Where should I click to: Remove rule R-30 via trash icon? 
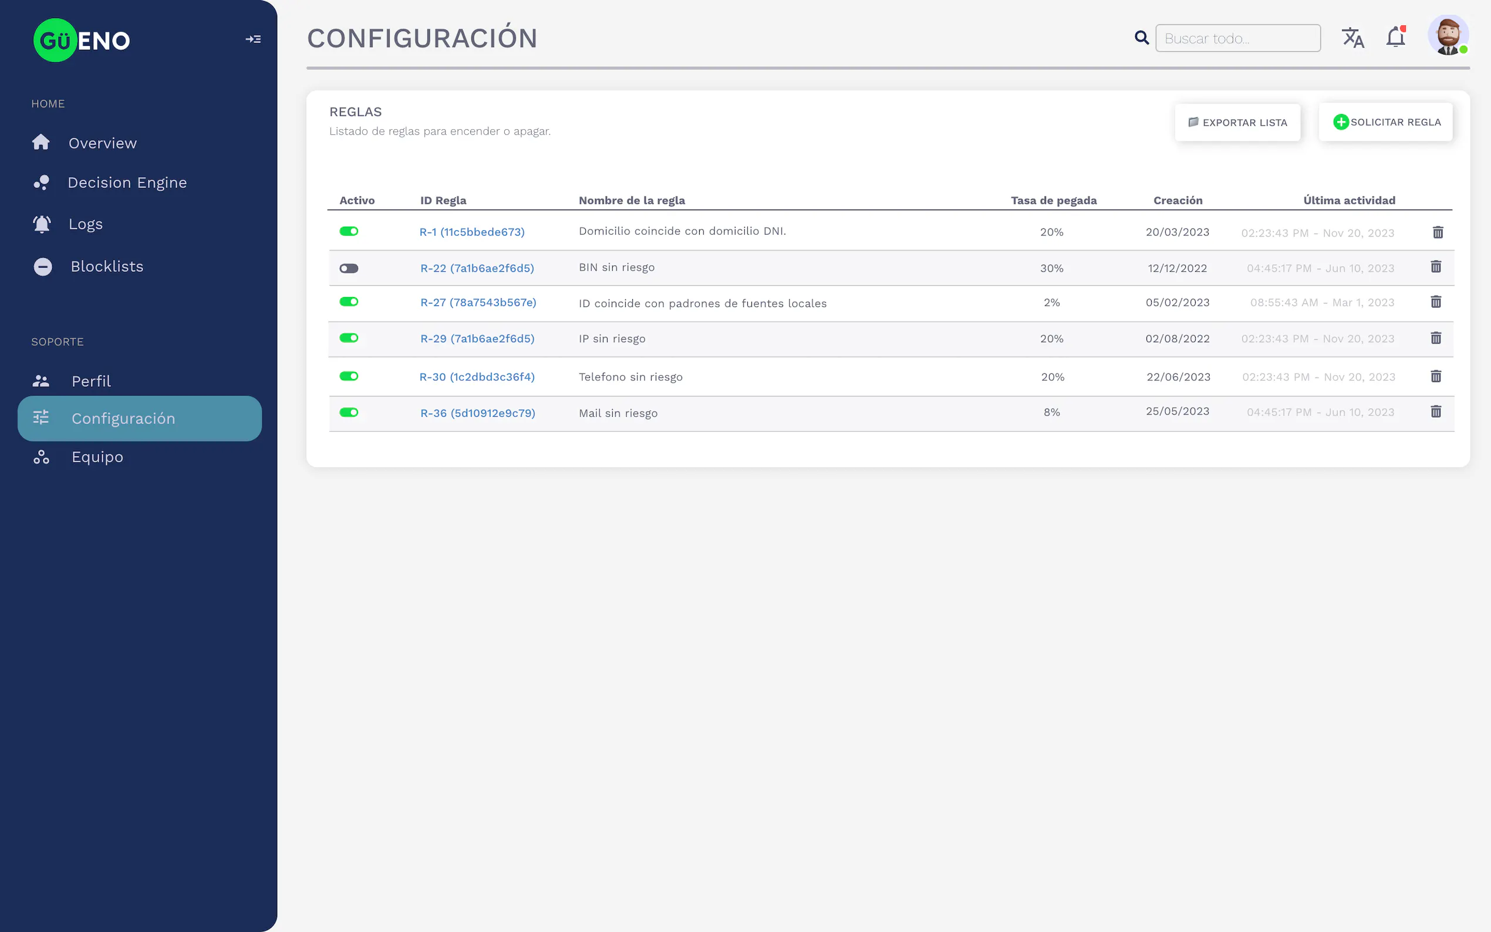(1435, 377)
